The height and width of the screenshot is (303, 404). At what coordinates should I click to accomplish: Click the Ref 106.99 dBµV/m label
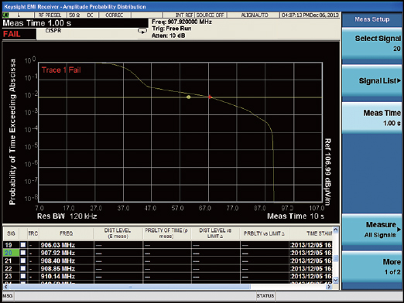point(327,172)
